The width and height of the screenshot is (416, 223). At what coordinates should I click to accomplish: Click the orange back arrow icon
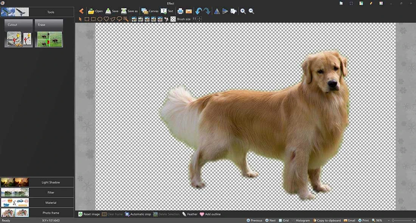click(81, 11)
